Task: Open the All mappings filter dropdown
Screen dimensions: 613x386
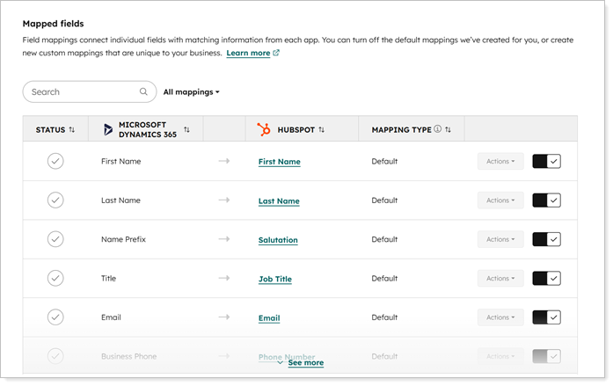Action: tap(192, 91)
